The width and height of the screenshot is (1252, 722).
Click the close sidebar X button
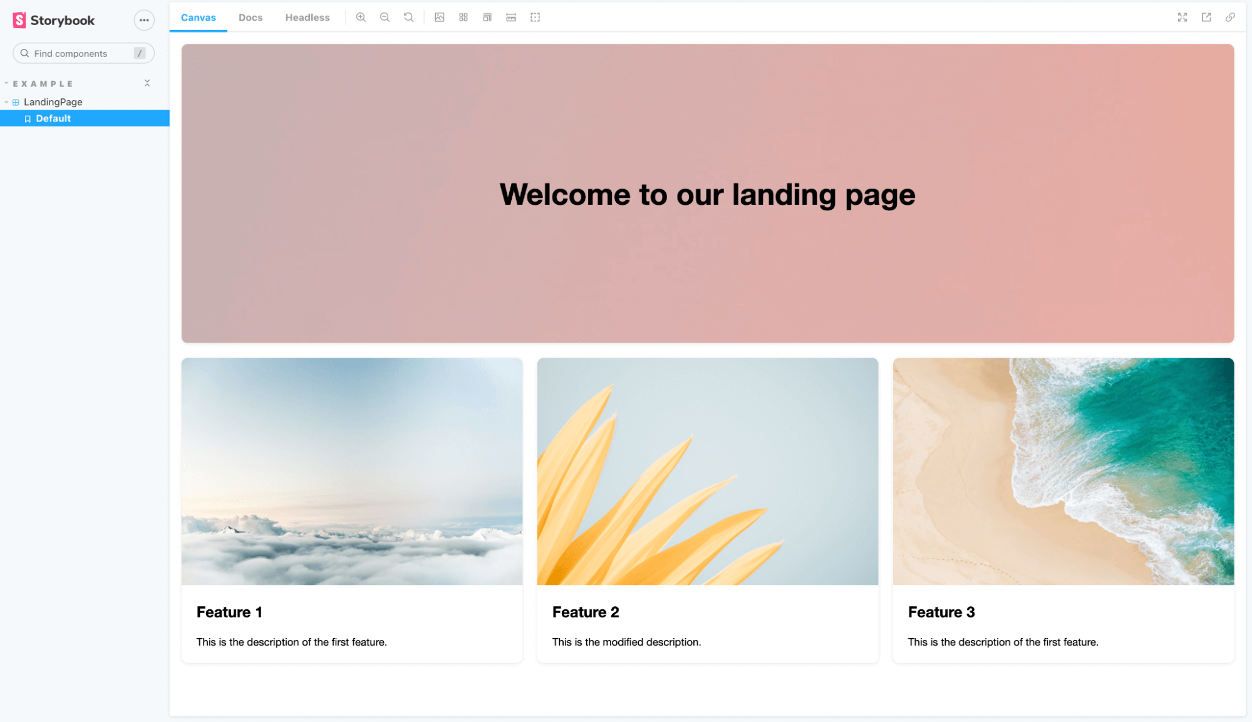coord(147,83)
